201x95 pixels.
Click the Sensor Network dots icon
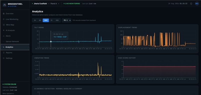coord(3,42)
